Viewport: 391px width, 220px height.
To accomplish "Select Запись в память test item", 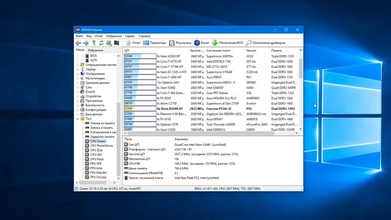I will (101, 128).
